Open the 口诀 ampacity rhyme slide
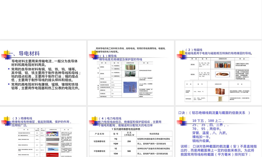The image size is (262, 157). pyautogui.click(x=219, y=132)
